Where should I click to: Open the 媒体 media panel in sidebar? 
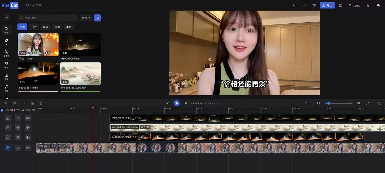pyautogui.click(x=7, y=30)
